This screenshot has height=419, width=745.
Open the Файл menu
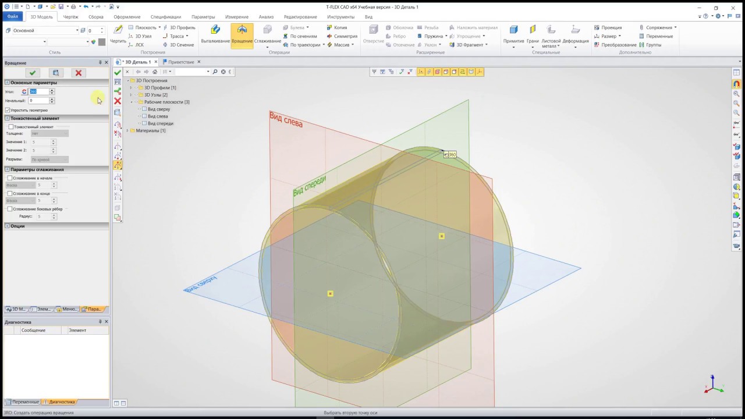13,16
